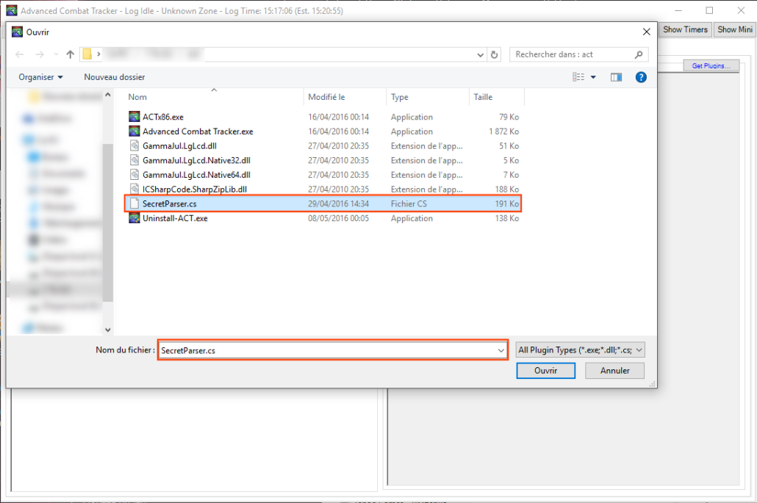Click Uninstall-ACT.exe file name

point(175,218)
